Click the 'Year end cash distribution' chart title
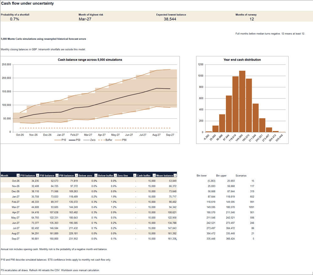 tap(242, 60)
